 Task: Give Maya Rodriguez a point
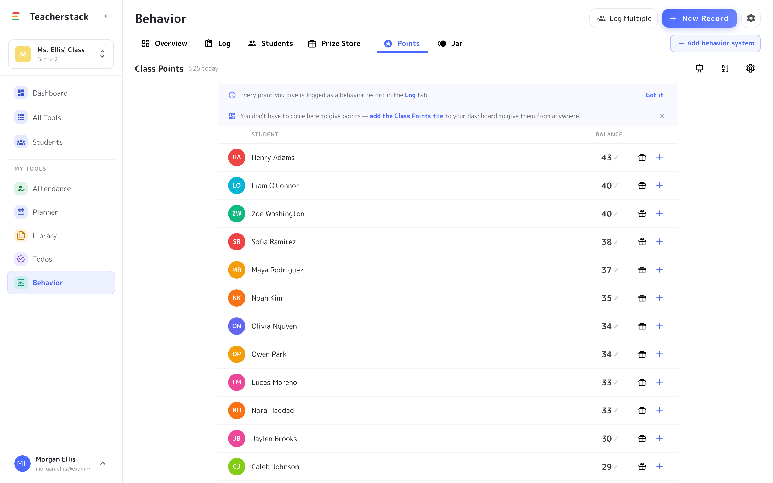click(x=659, y=270)
